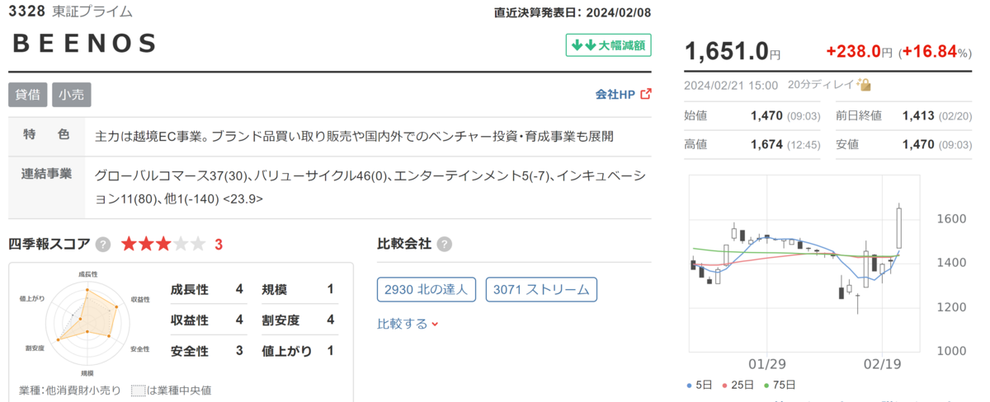The height and width of the screenshot is (402, 990).
Task: Click the 連結事業 row label
Action: [x=46, y=174]
